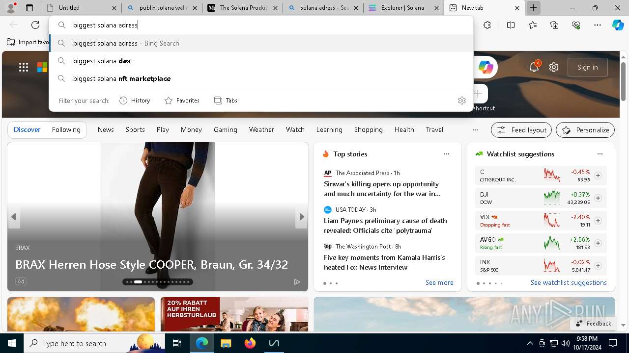
Task: Open page settings gear icon
Action: coord(554,67)
